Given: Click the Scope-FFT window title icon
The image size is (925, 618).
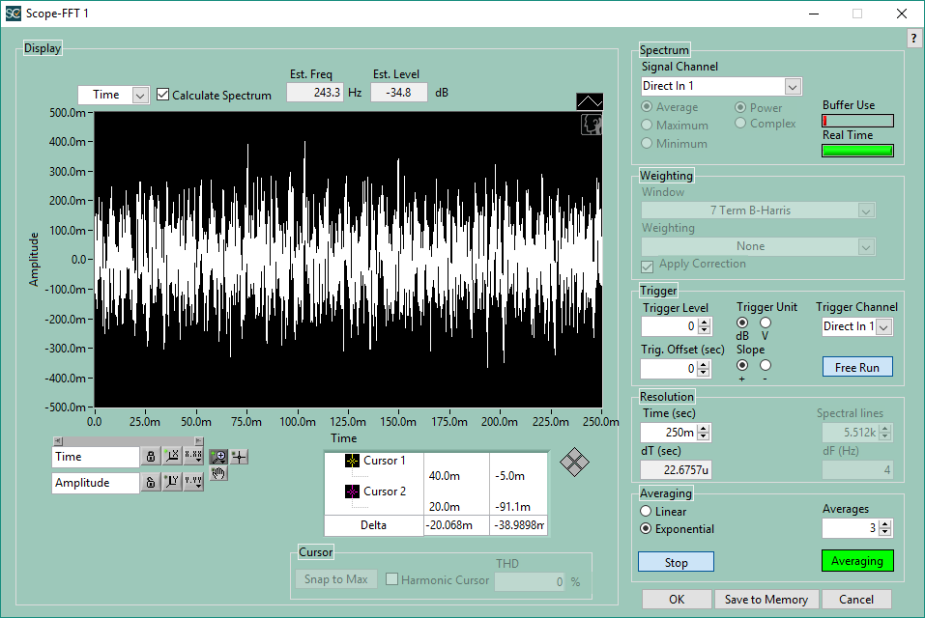Looking at the screenshot, I should 13,14.
